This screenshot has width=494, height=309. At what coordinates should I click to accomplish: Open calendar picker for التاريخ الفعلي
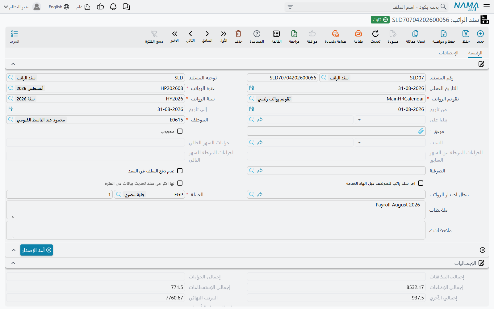252,88
